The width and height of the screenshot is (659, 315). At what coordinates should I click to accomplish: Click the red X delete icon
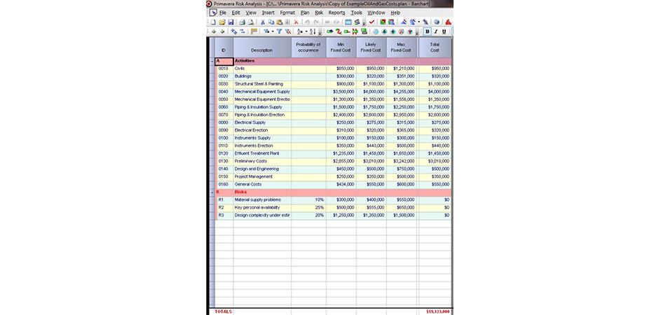[x=296, y=22]
